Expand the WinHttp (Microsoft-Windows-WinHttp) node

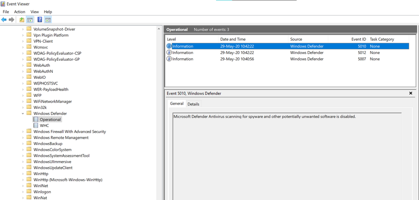(x=23, y=180)
